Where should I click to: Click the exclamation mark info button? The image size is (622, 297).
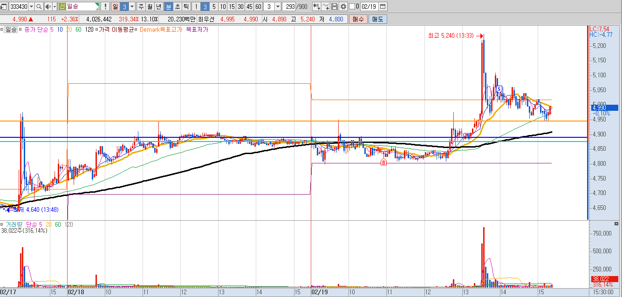click(105, 7)
